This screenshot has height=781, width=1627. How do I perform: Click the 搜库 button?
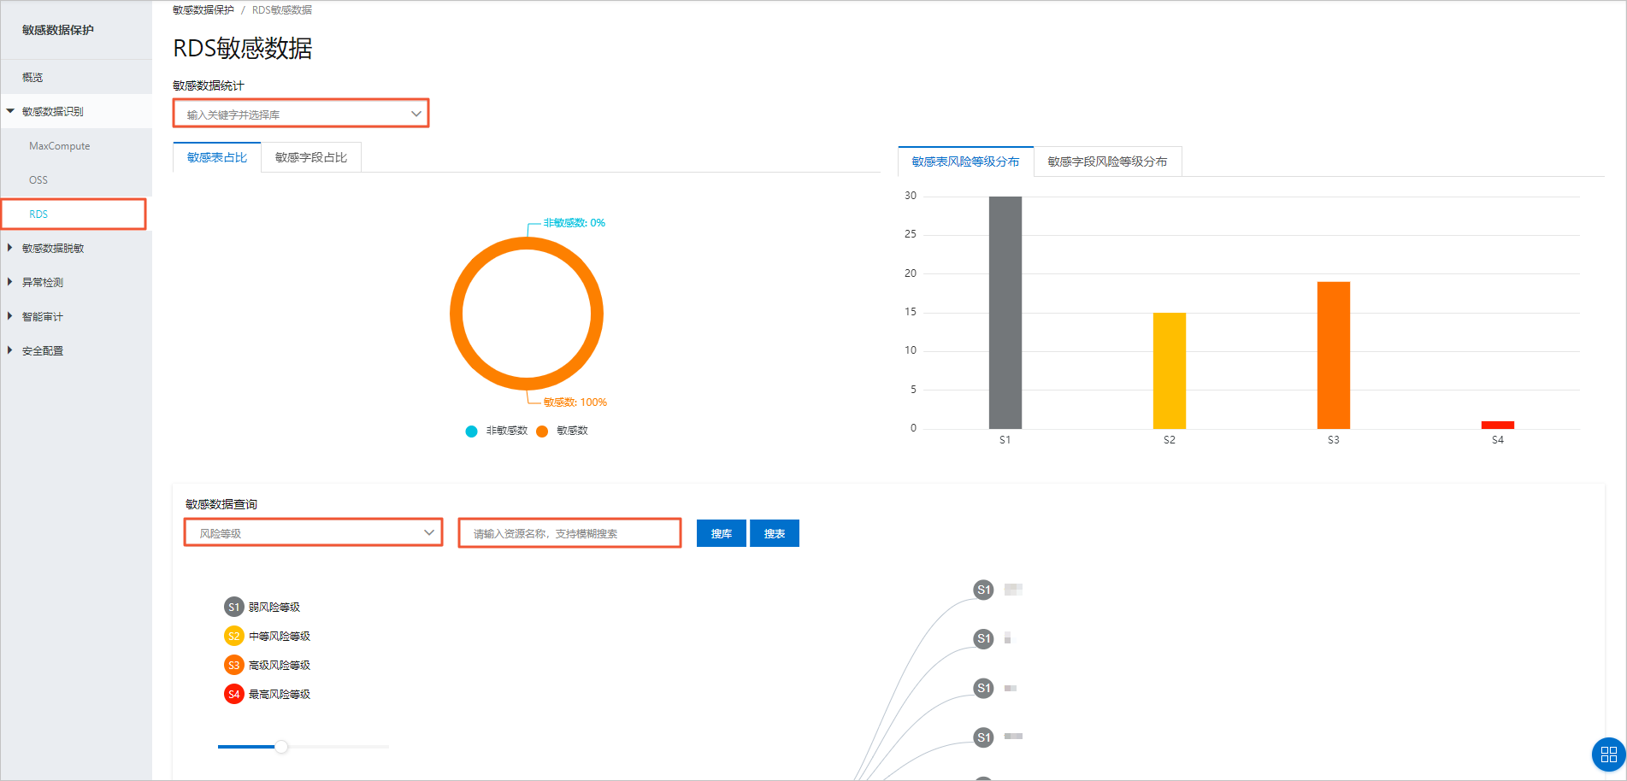tap(721, 534)
